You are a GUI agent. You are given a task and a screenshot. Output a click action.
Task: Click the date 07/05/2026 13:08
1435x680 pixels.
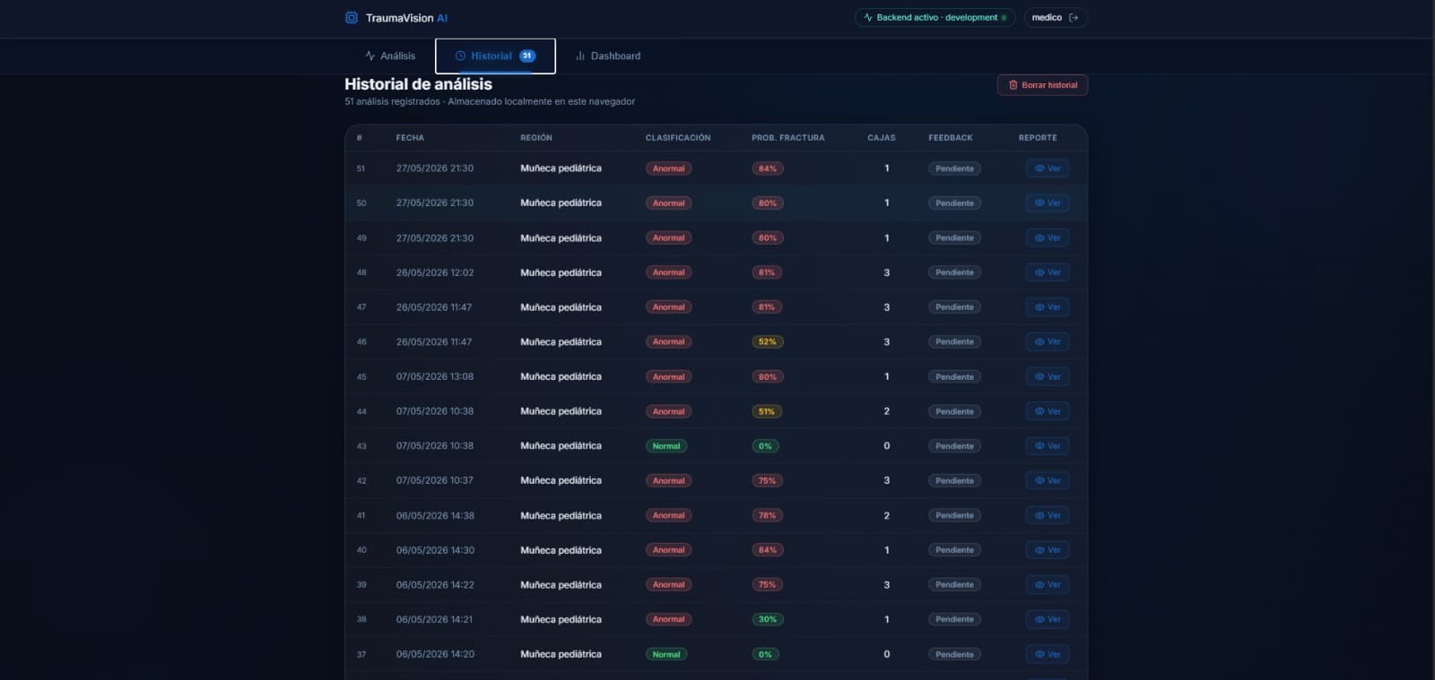coord(435,377)
